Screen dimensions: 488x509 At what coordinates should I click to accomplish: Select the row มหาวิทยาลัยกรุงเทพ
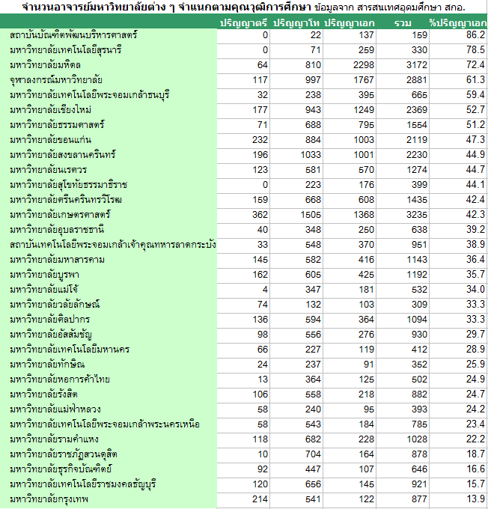click(243, 499)
